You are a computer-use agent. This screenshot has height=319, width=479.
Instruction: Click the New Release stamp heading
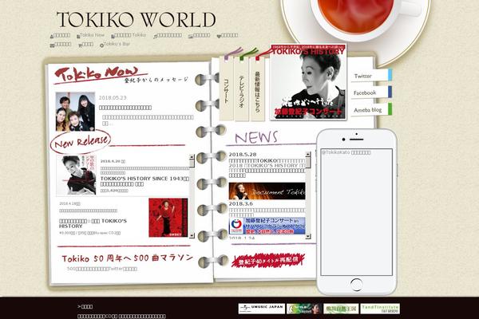81,141
